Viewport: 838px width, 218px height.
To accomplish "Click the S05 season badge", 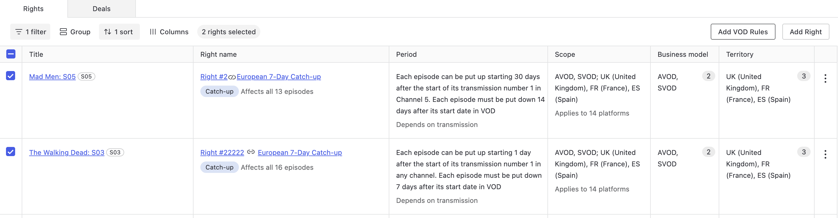I will (x=86, y=76).
